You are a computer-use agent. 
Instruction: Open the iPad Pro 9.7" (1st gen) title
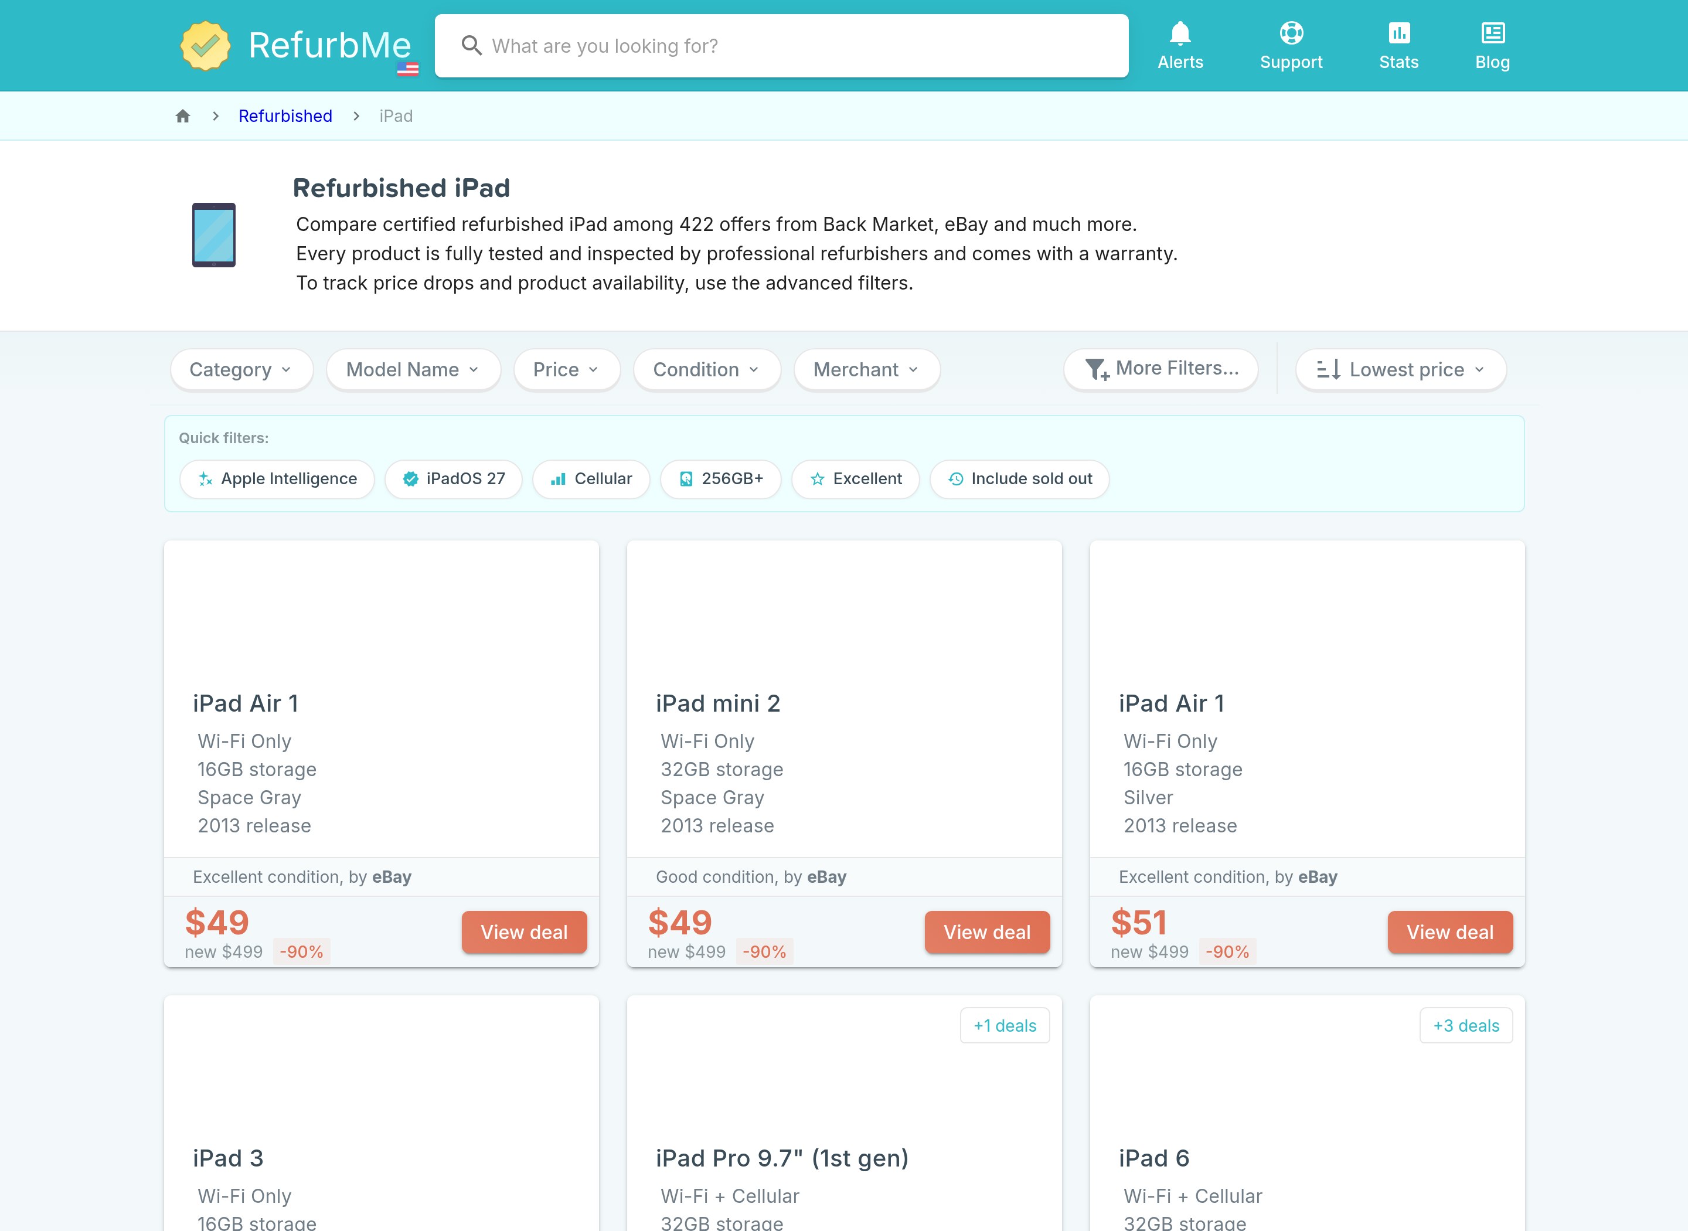point(782,1158)
